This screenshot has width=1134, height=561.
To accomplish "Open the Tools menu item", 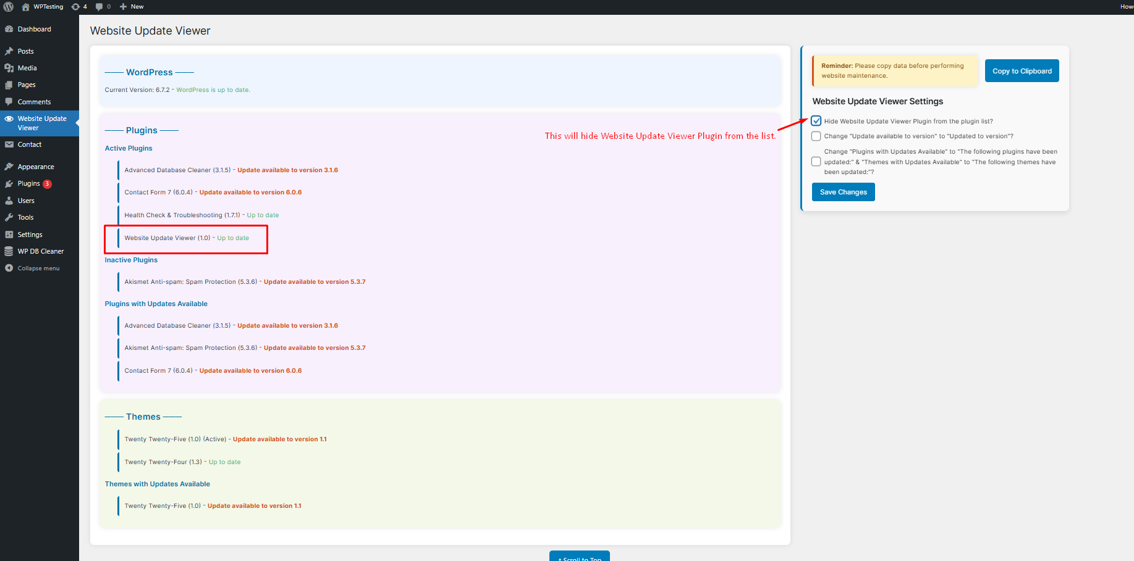I will (x=40, y=217).
